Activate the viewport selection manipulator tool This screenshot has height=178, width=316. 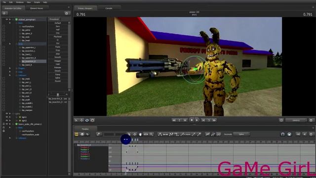pos(76,120)
